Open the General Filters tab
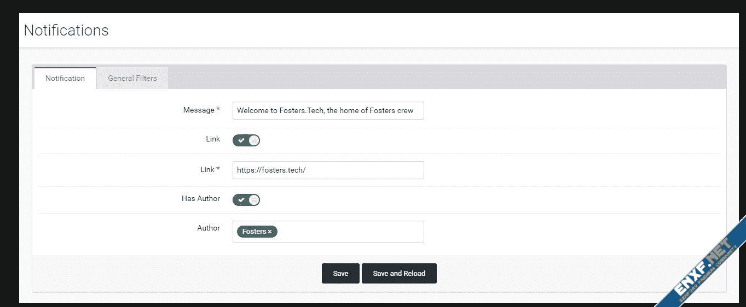Screen dimensions: 746x307 (x=132, y=78)
